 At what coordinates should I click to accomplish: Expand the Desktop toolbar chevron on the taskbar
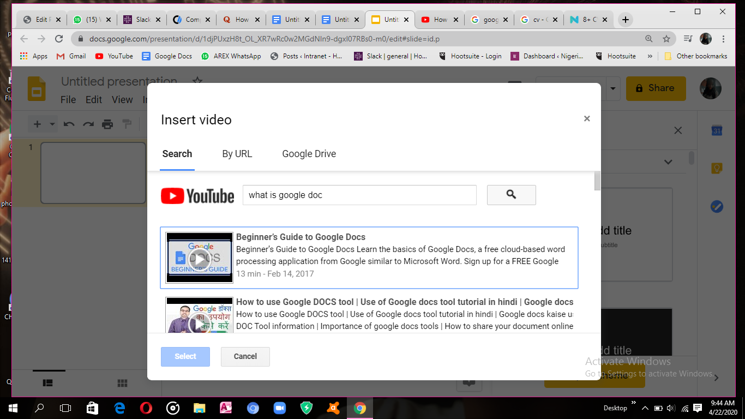coord(633,403)
